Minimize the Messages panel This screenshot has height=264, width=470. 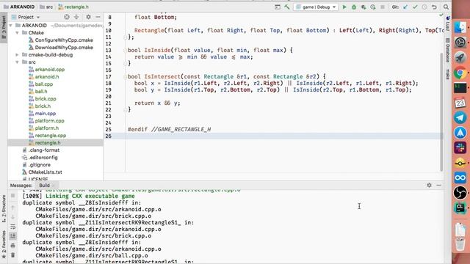pyautogui.click(x=439, y=186)
